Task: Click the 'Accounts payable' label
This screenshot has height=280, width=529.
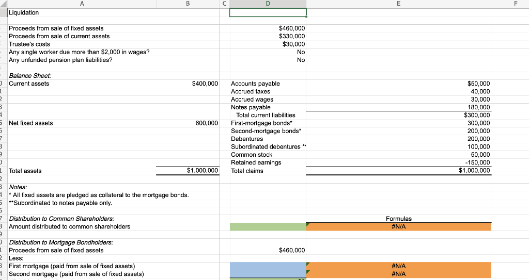Action: [x=255, y=84]
